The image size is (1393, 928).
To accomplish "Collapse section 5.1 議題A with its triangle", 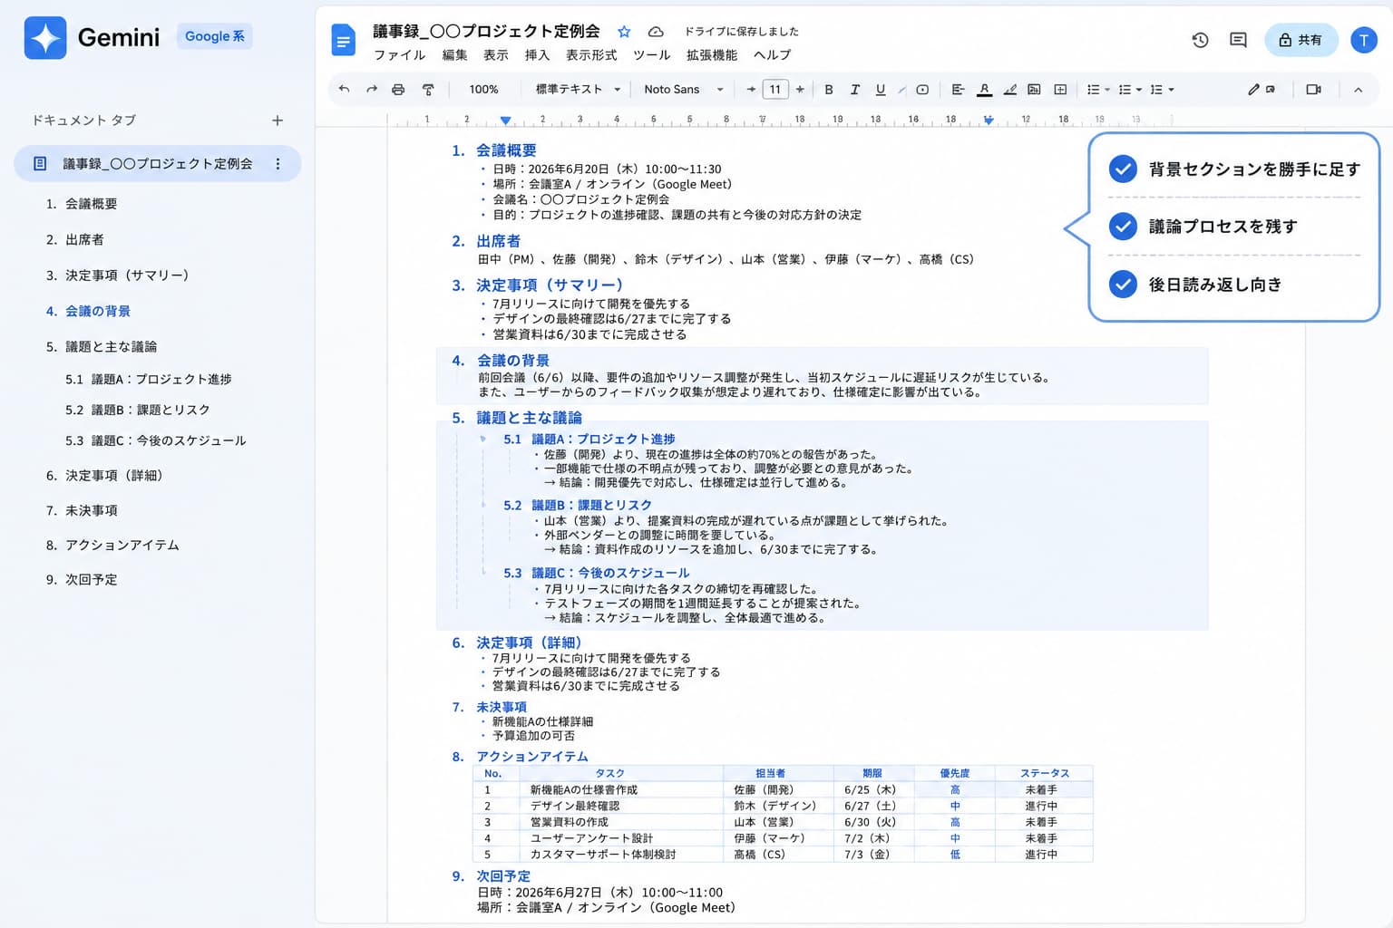I will pos(482,440).
